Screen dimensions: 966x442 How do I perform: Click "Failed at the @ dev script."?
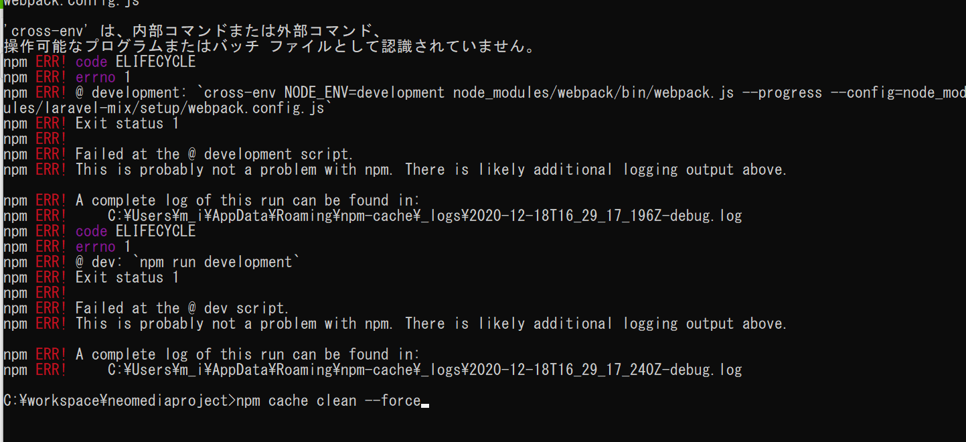coord(181,308)
